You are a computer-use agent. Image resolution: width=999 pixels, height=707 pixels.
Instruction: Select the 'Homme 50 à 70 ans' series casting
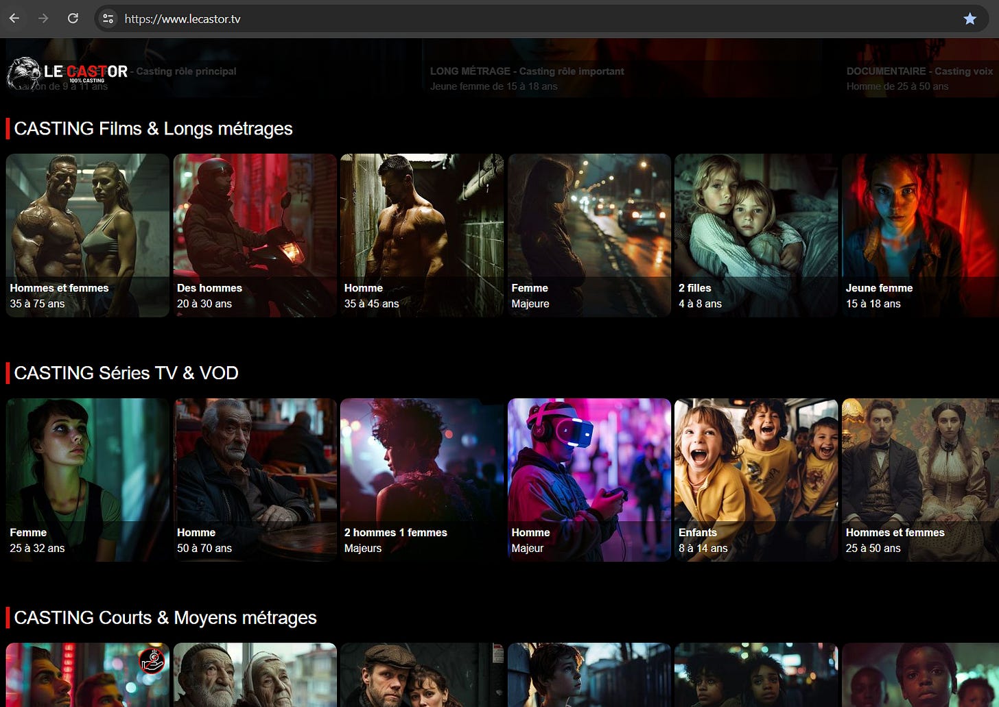click(x=255, y=479)
